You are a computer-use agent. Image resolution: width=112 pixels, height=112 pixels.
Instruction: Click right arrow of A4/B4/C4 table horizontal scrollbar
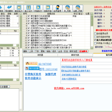[x=18, y=62]
